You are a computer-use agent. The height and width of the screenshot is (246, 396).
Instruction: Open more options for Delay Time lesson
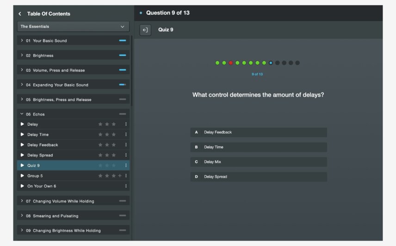tap(126, 135)
